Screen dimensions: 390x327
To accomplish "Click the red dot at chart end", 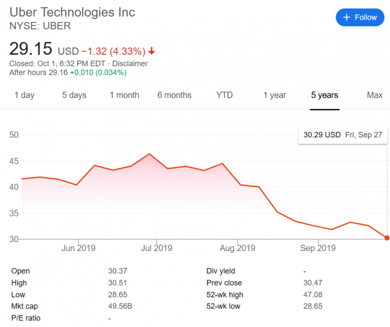I will pos(387,238).
